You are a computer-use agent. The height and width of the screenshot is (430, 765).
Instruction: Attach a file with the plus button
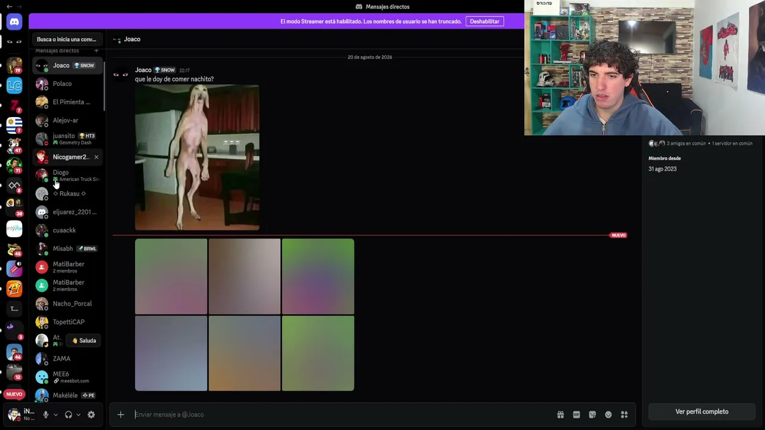(x=121, y=414)
